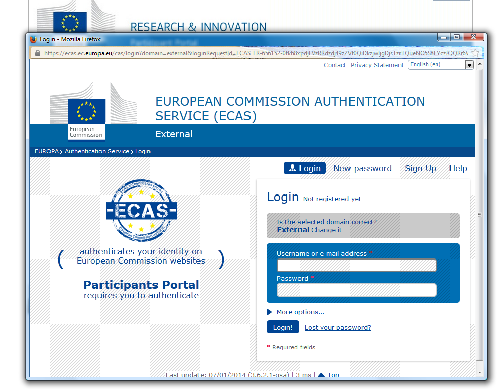Open the More options link
This screenshot has height=389, width=500.
300,312
